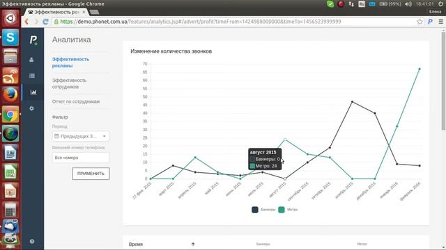
Task: Open the help question mark icon
Action: [32, 241]
